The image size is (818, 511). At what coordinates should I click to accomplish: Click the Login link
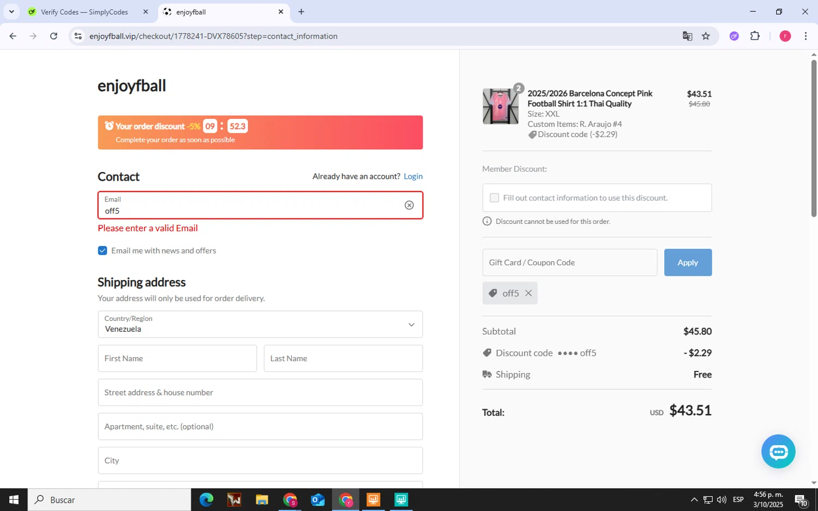pos(413,176)
